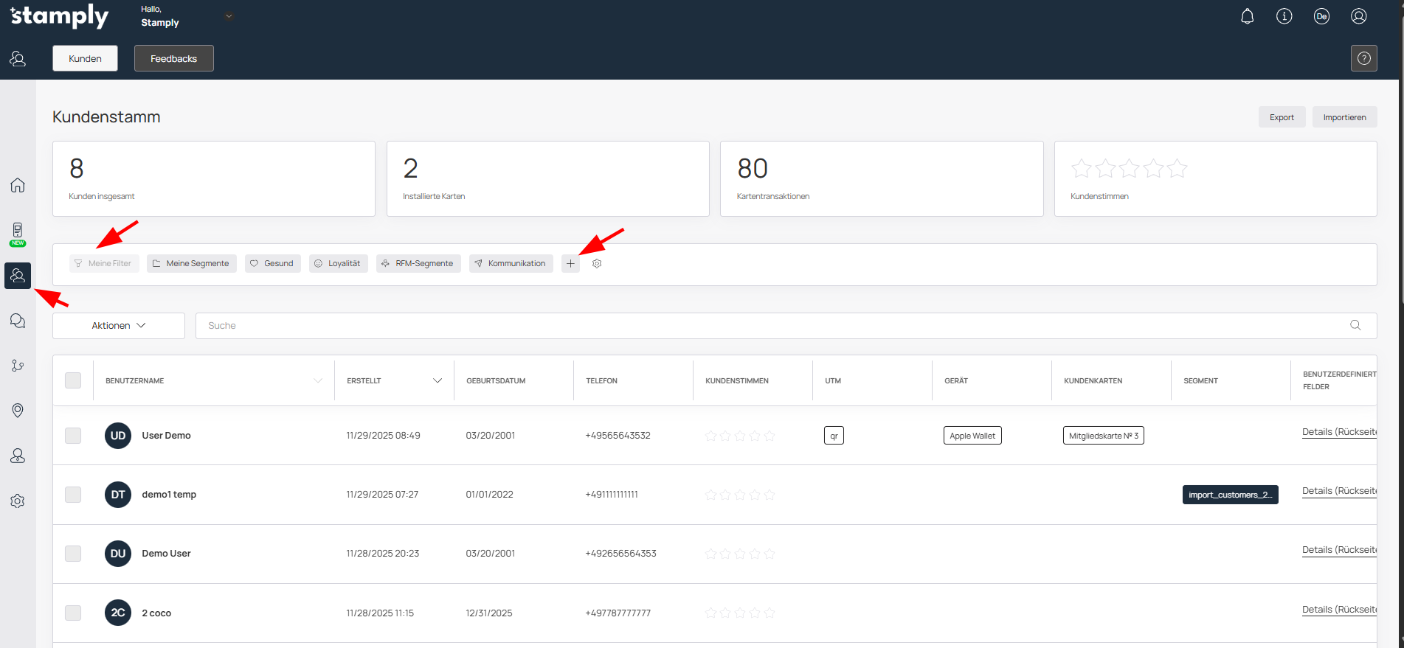The width and height of the screenshot is (1404, 648).
Task: Open the location pin sidebar icon
Action: coord(18,411)
